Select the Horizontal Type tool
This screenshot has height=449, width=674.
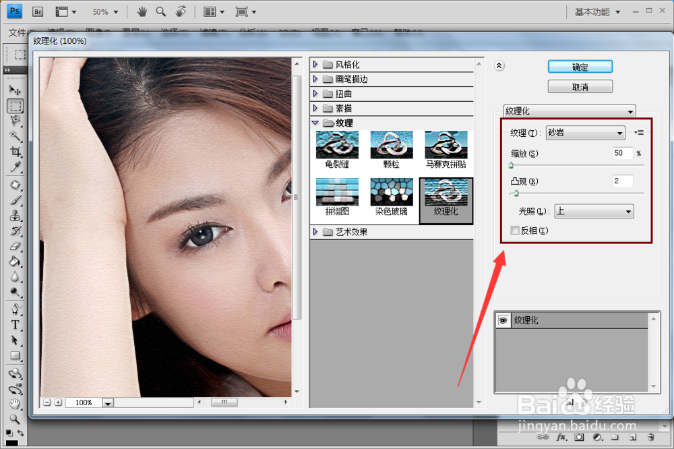click(15, 325)
